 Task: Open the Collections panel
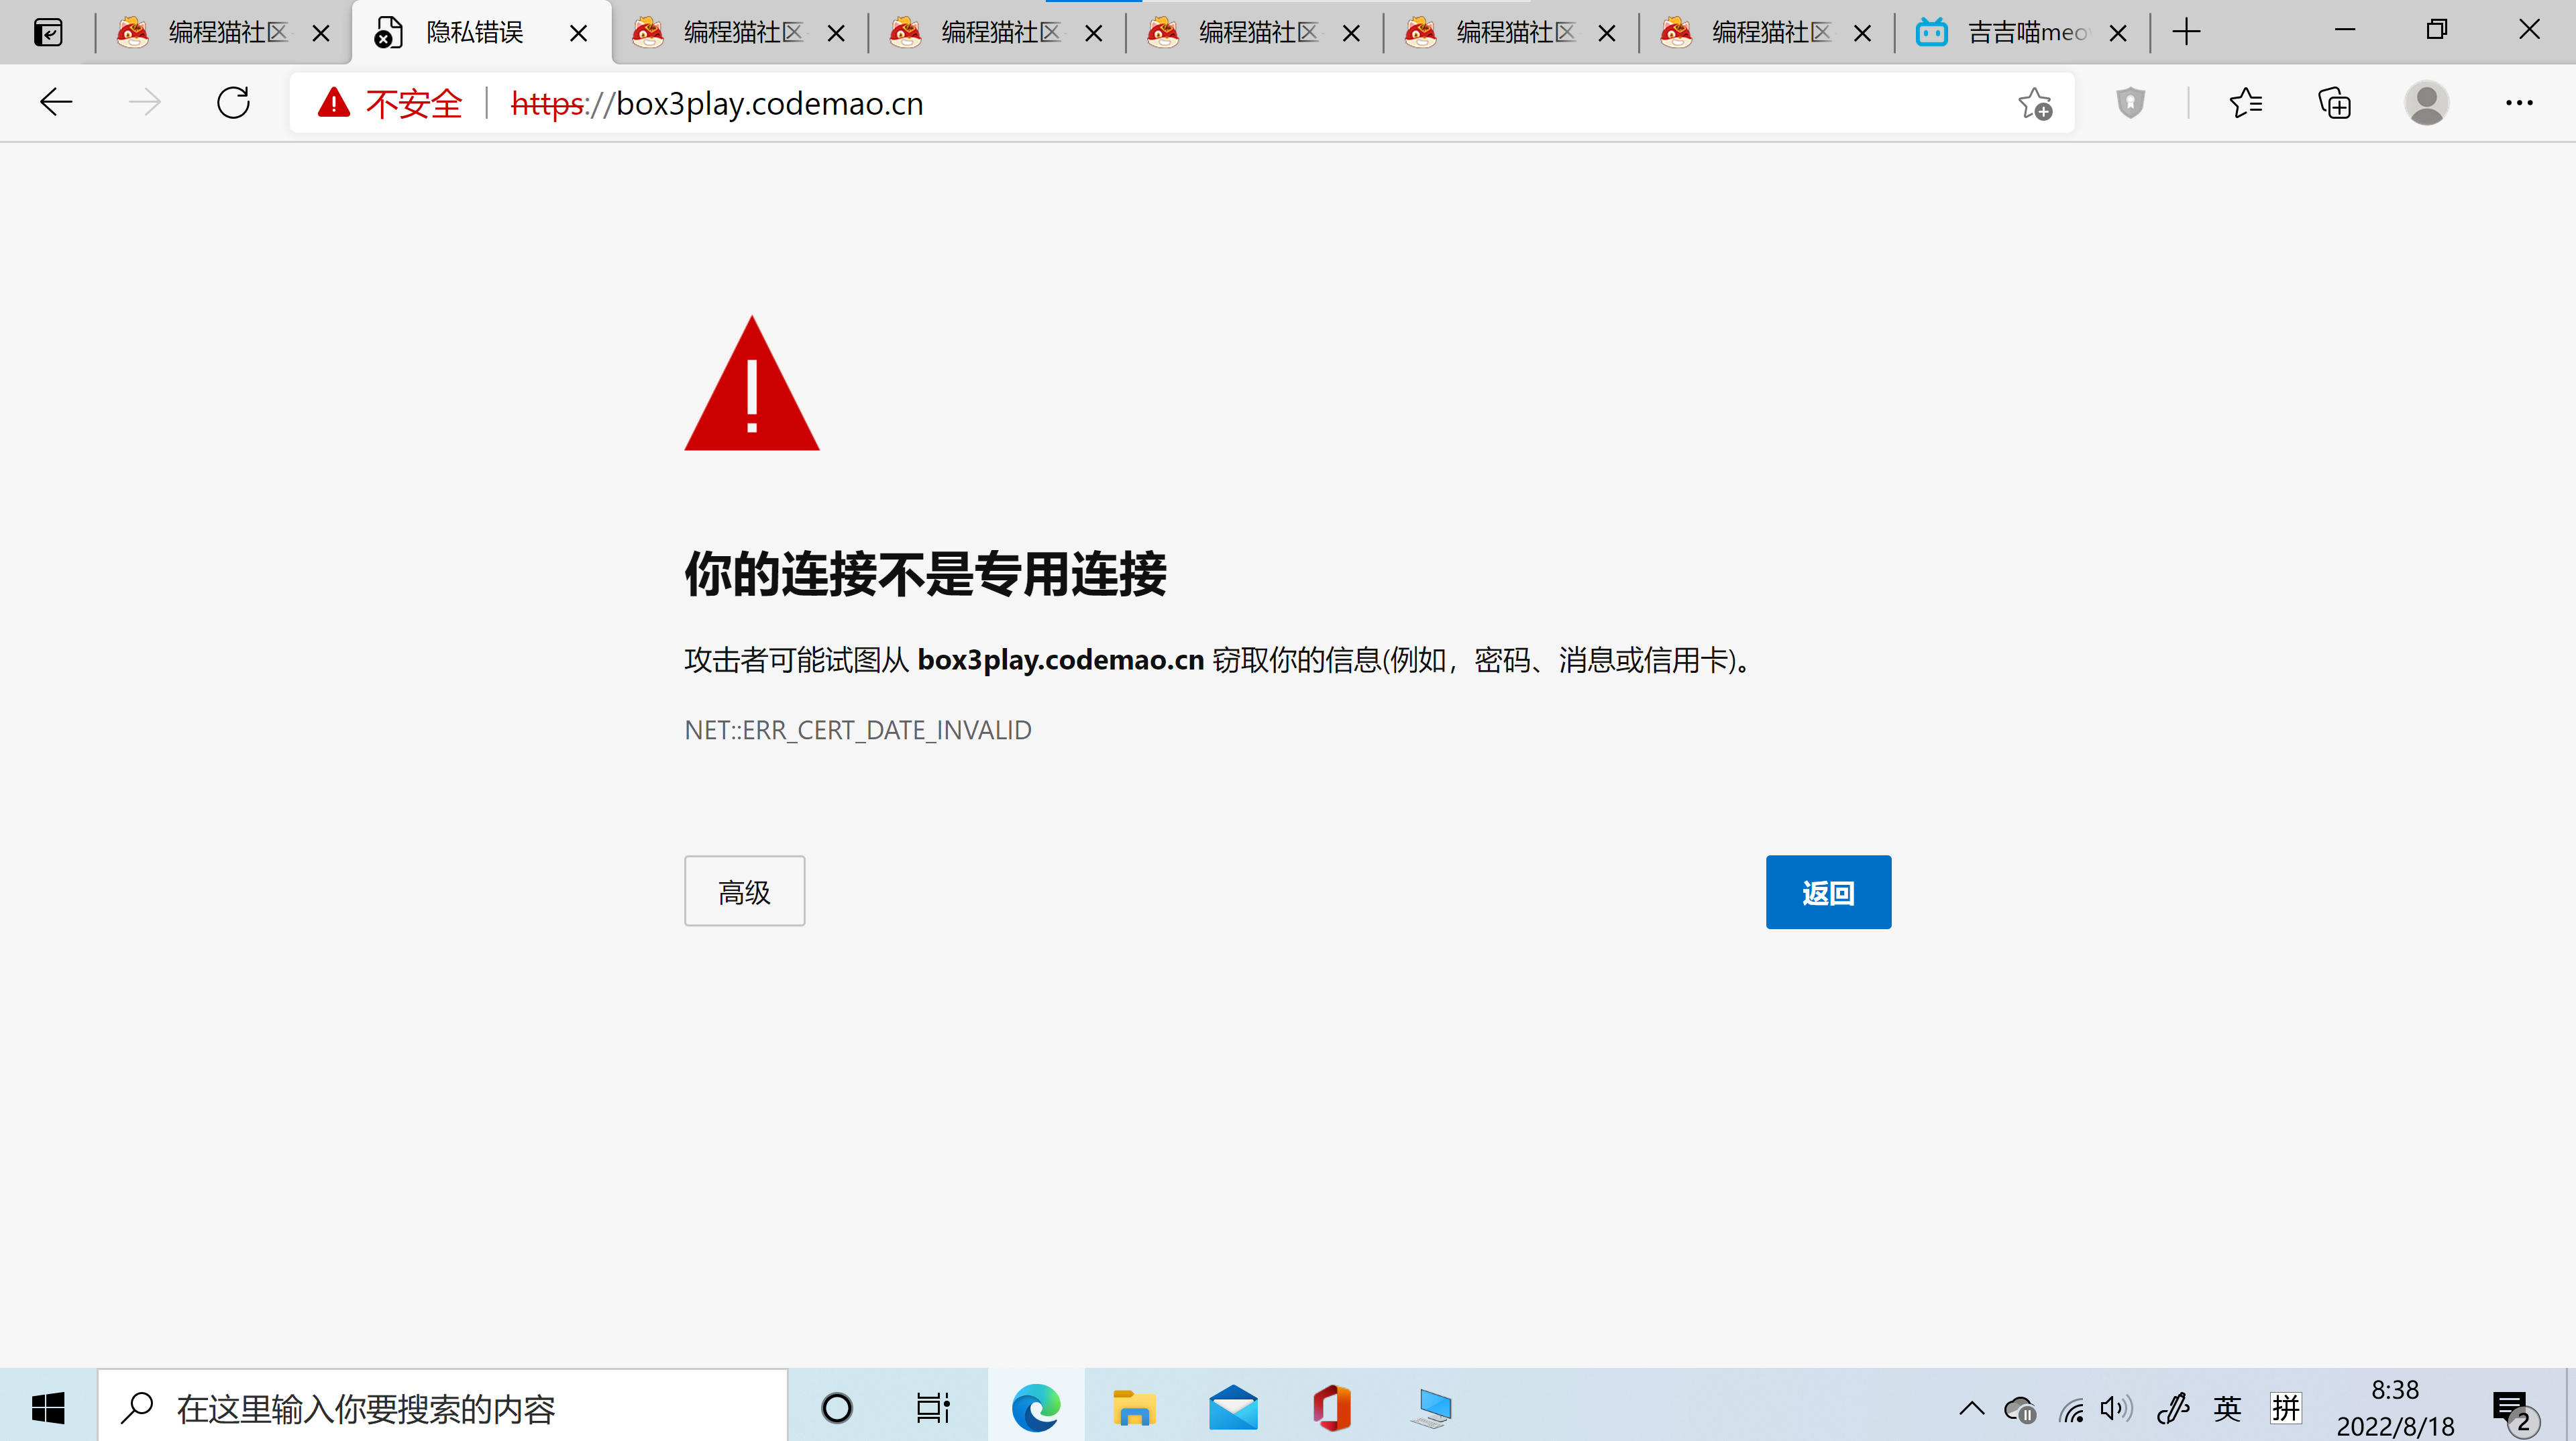coord(2335,103)
